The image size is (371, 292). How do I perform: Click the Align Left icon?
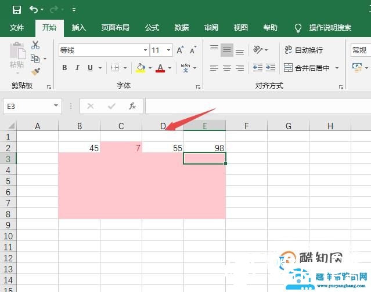214,68
